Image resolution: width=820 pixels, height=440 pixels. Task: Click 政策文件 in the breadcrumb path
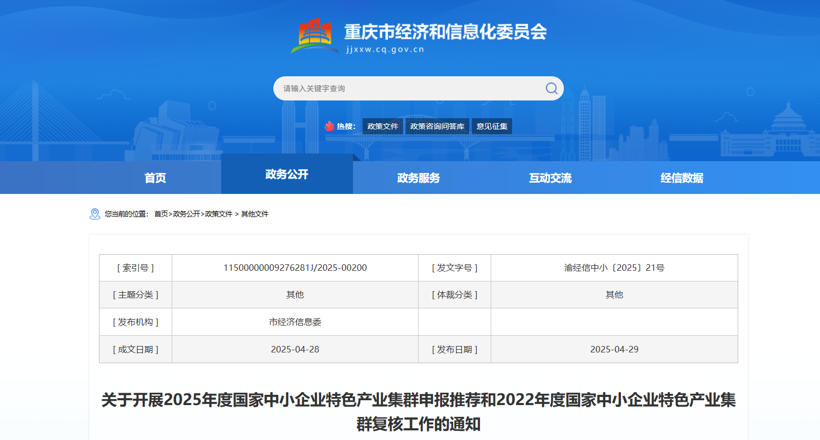tap(218, 214)
